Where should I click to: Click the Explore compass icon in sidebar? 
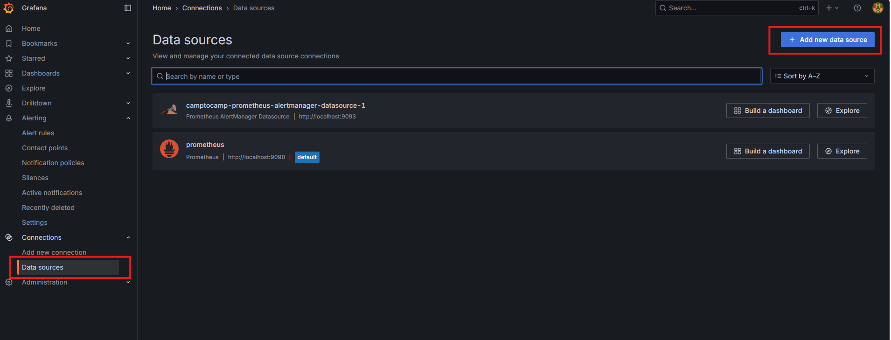point(9,88)
